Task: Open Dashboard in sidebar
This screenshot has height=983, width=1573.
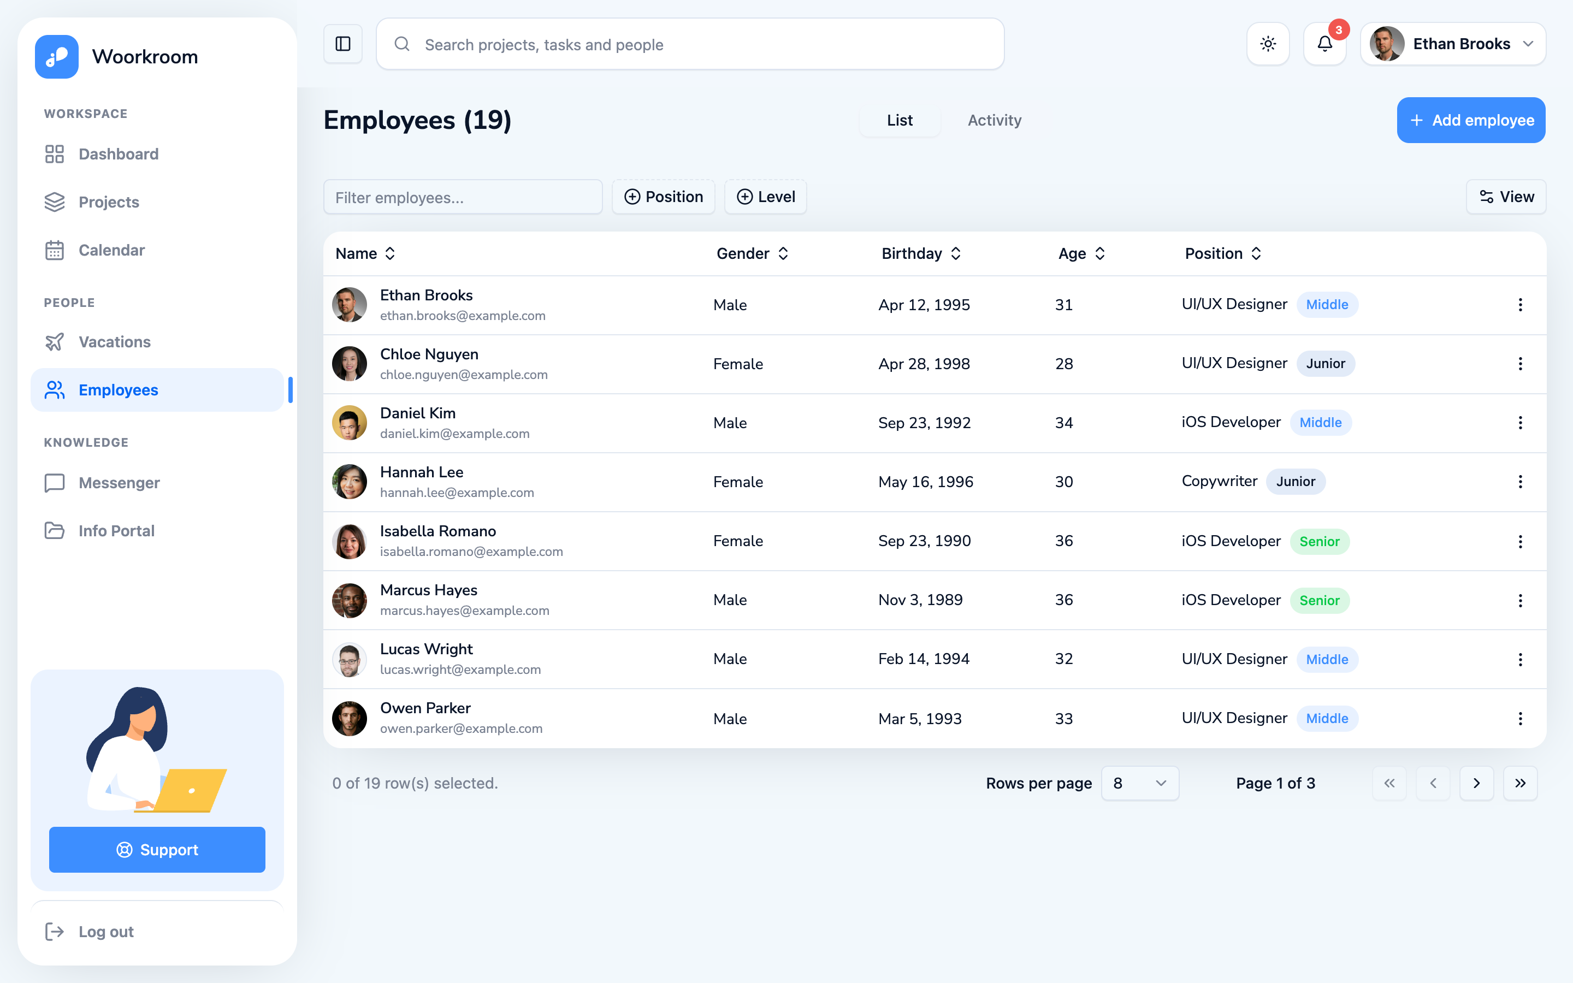Action: tap(156, 154)
